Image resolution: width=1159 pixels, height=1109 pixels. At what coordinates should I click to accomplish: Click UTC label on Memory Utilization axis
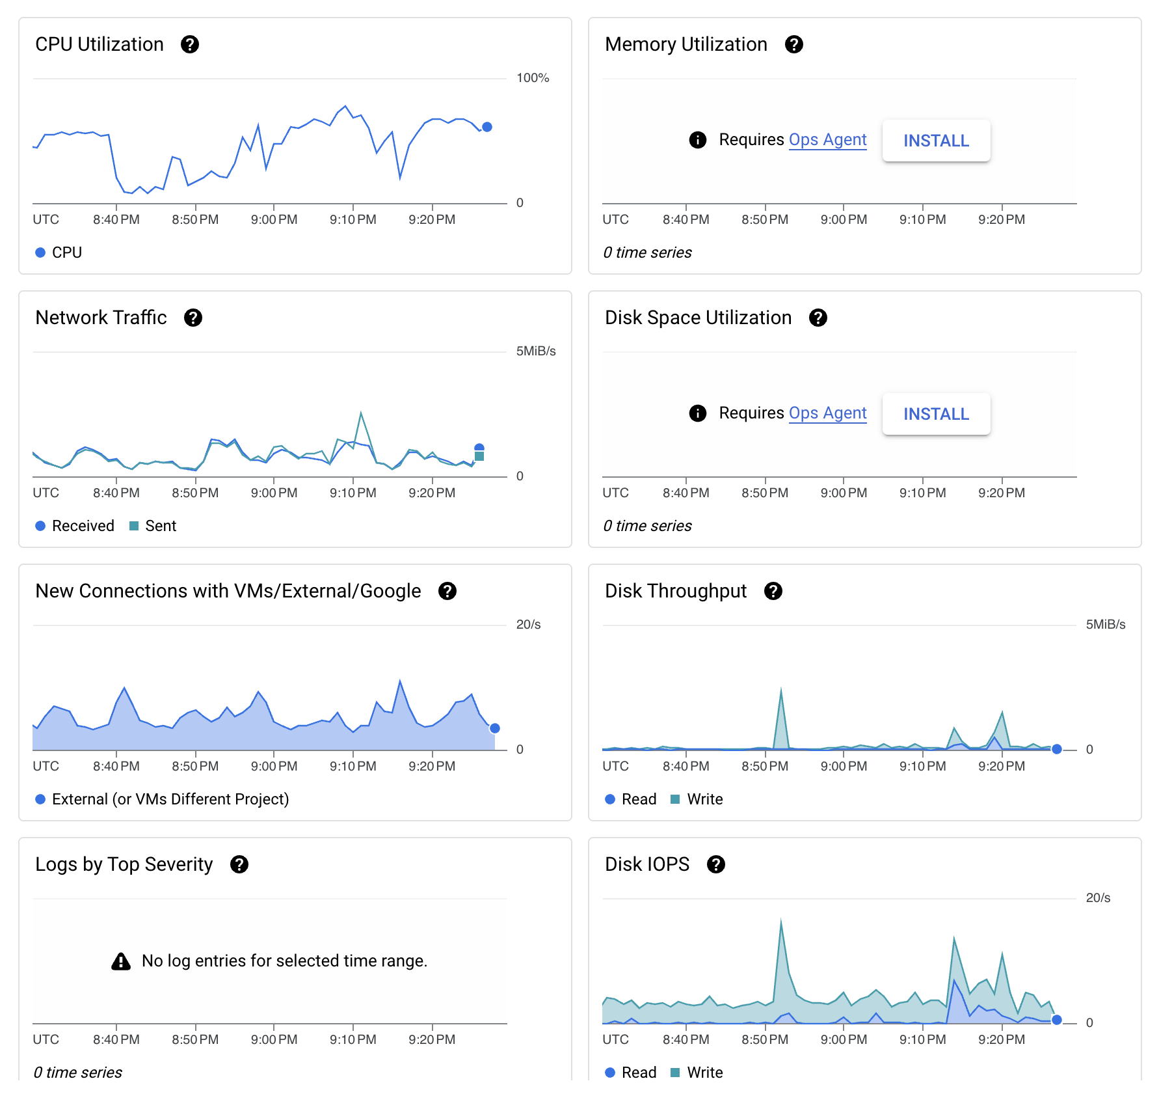[x=615, y=220]
